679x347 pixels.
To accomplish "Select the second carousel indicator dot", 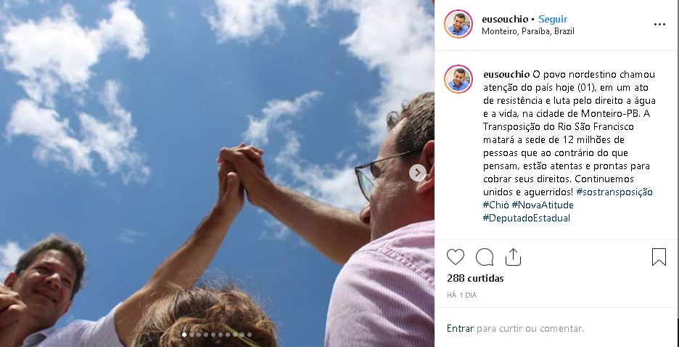I will 192,335.
